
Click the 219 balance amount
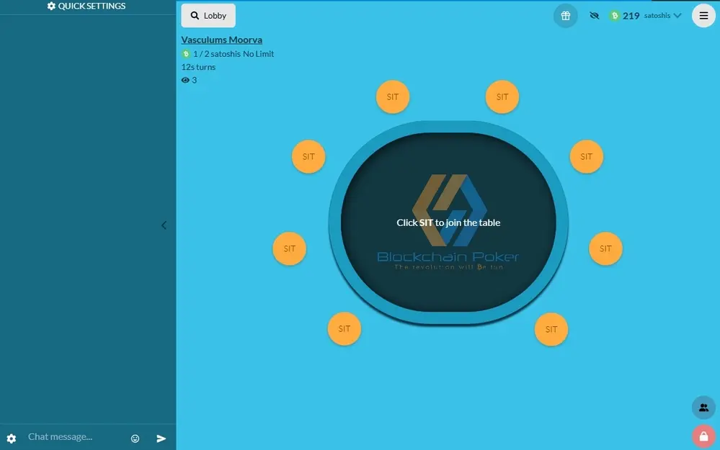pos(631,16)
